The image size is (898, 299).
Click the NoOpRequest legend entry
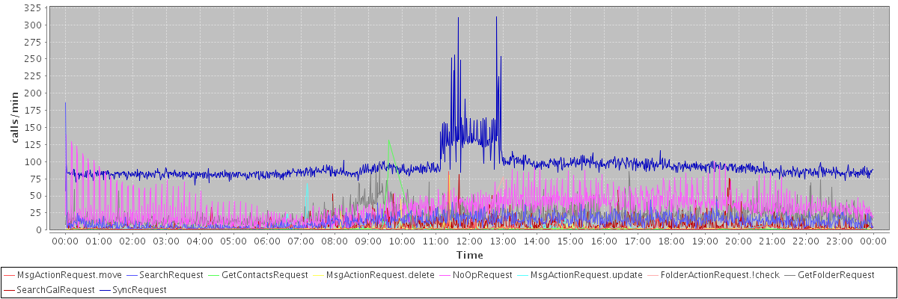(x=485, y=275)
